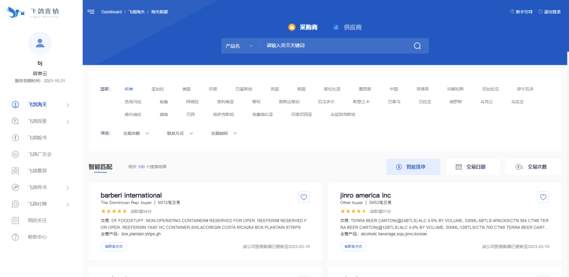Click the 帮助中心 question mark icon
This screenshot has height=277, width=569.
[x=15, y=237]
